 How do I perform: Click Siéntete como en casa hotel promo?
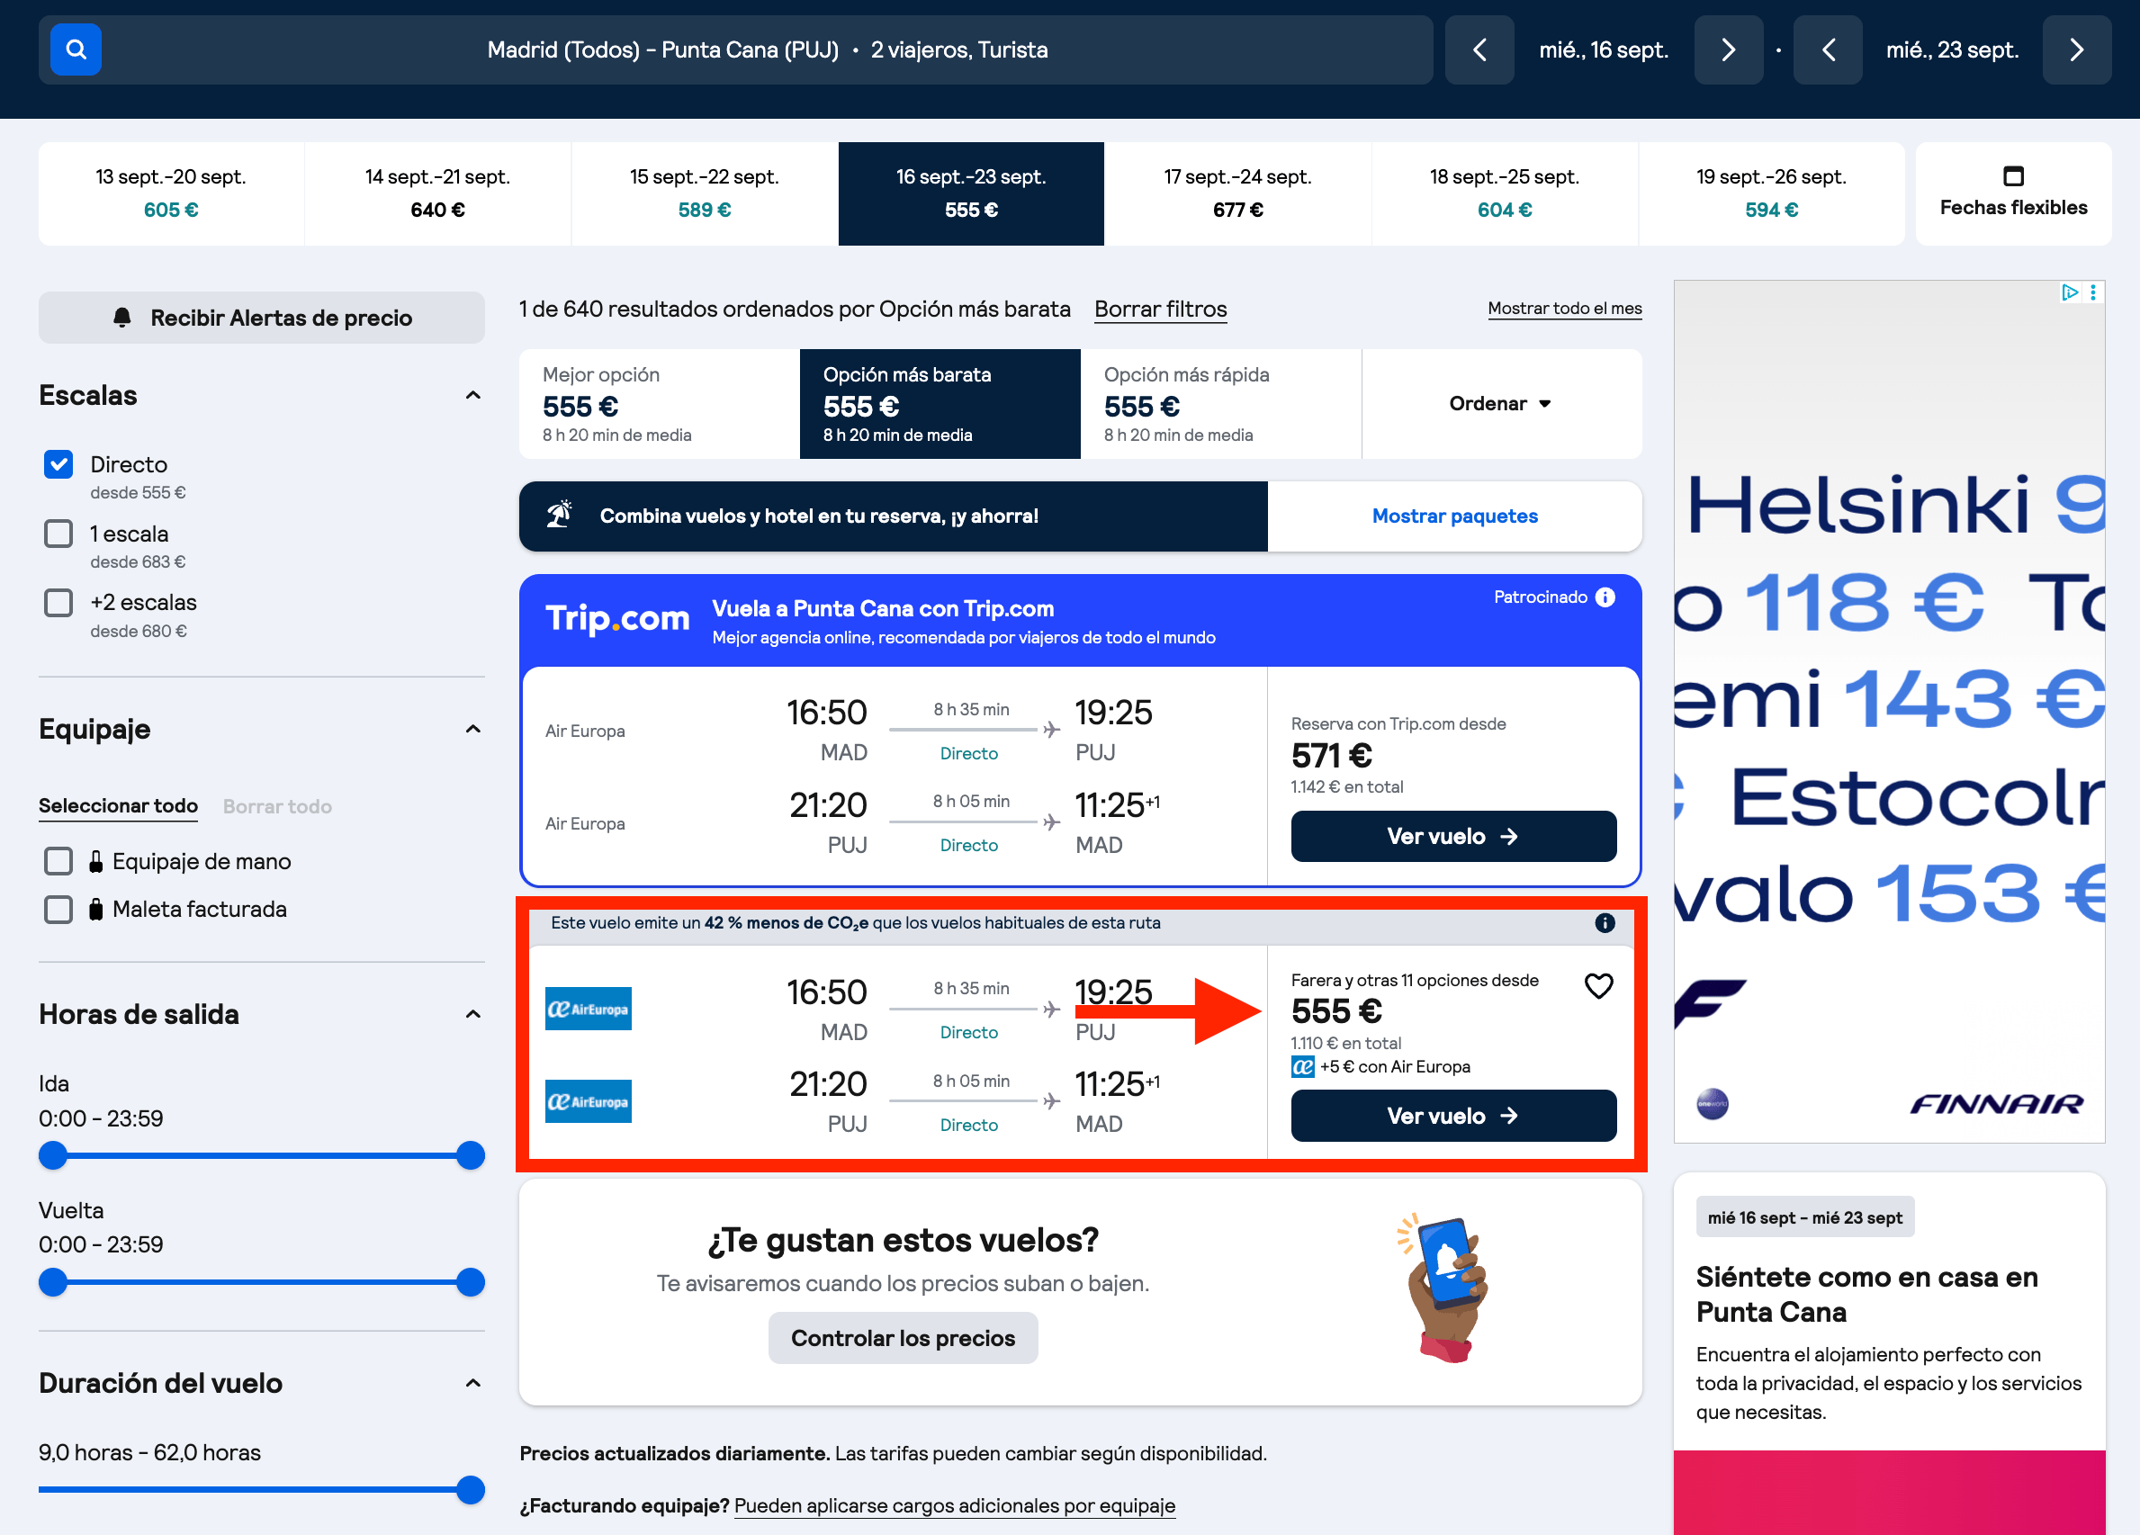(1889, 1353)
